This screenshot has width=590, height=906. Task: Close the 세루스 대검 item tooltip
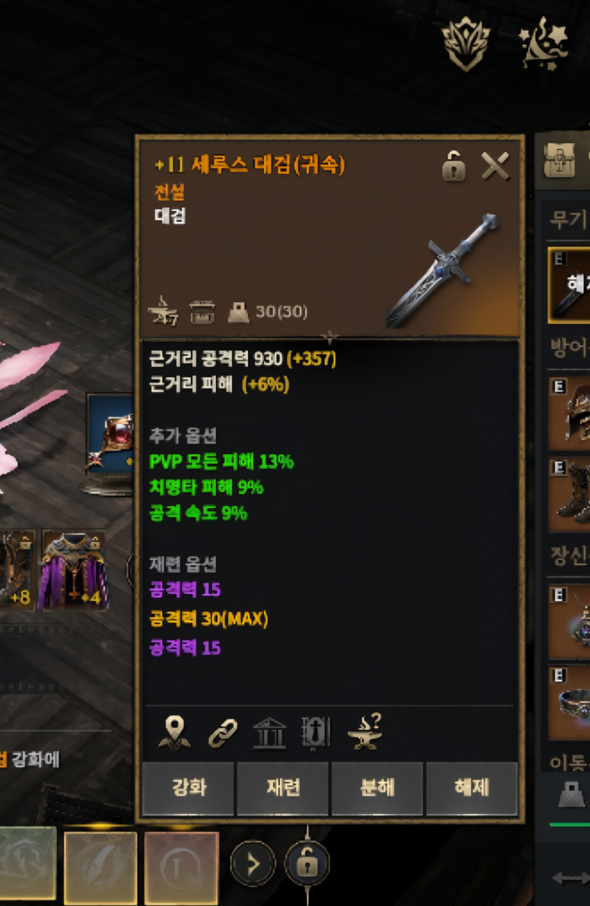(495, 166)
